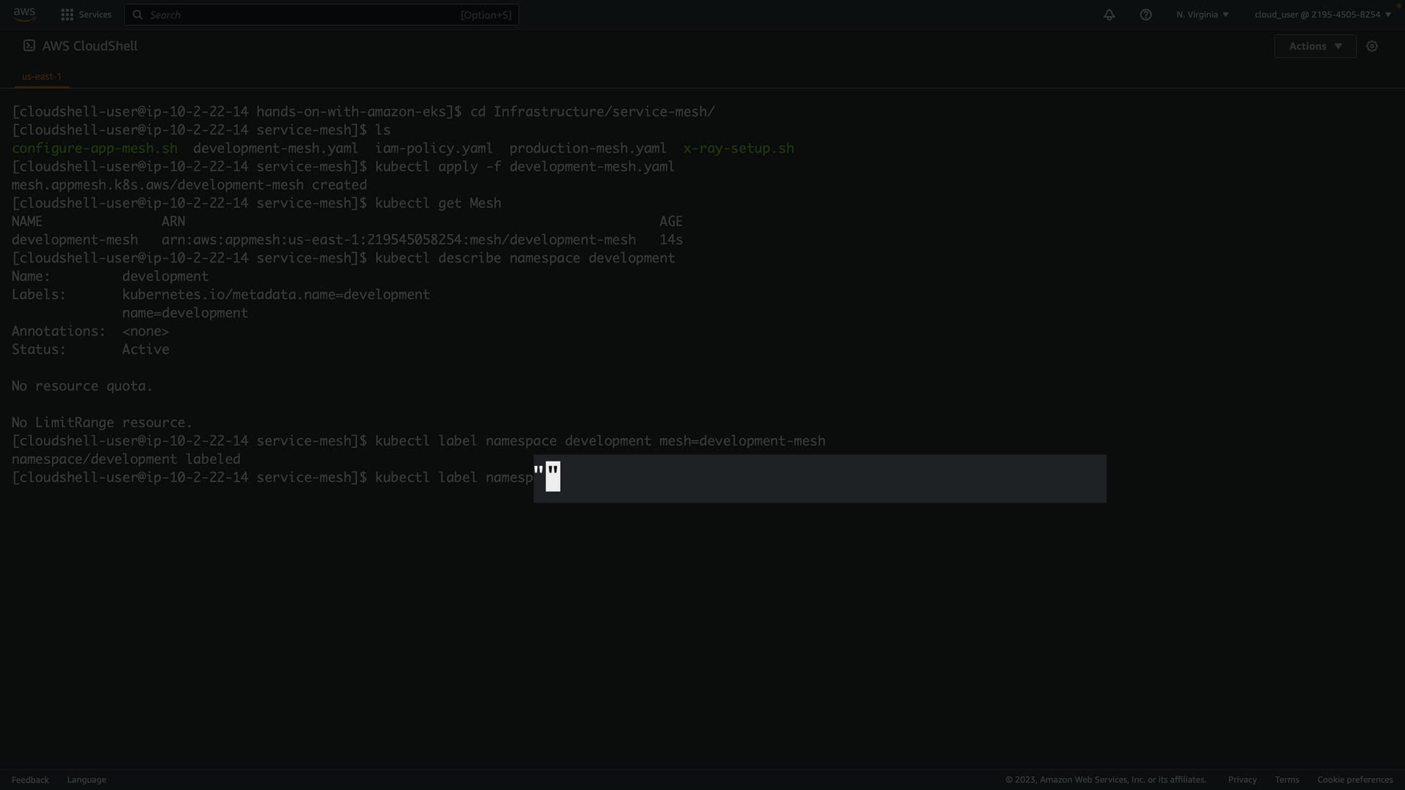
Task: Click configure-app-mesh.sh filename in terminal output
Action: click(94, 148)
